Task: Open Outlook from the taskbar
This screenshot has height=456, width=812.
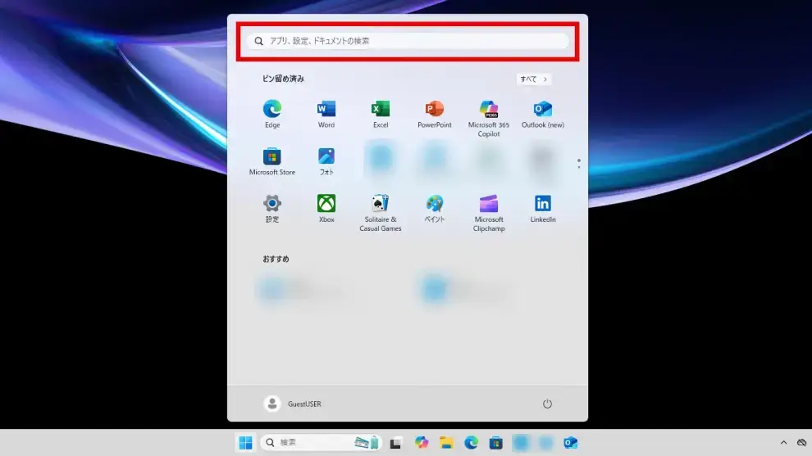Action: point(570,443)
